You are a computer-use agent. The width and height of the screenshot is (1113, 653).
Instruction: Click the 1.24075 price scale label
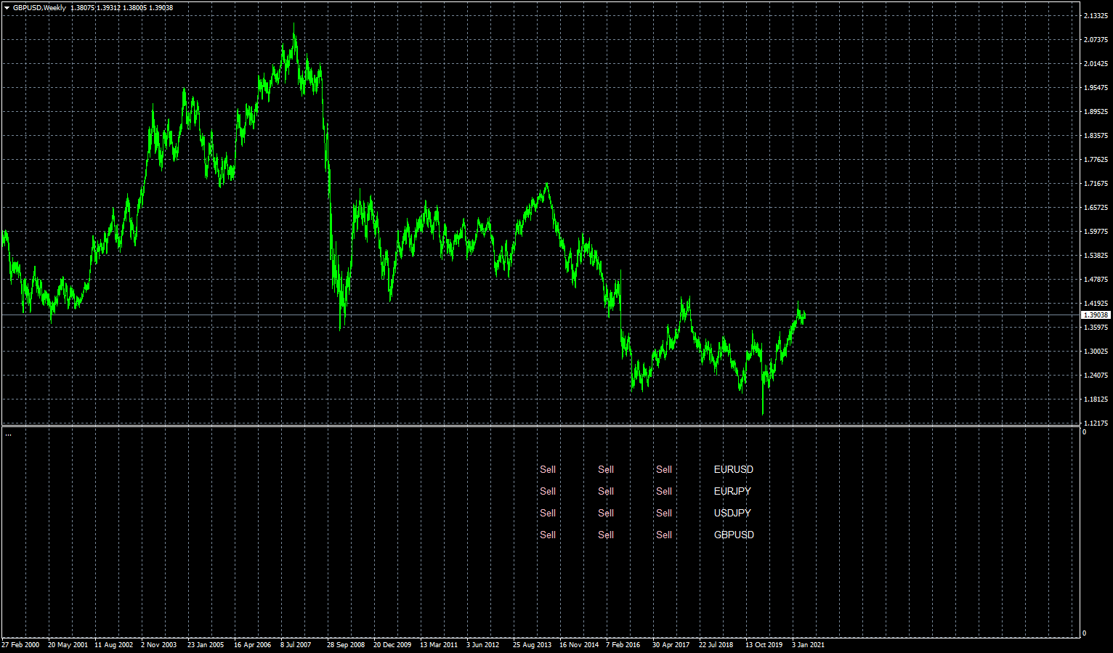pos(1096,376)
